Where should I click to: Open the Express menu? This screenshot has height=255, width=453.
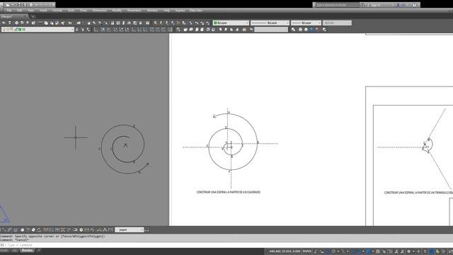tap(180, 11)
